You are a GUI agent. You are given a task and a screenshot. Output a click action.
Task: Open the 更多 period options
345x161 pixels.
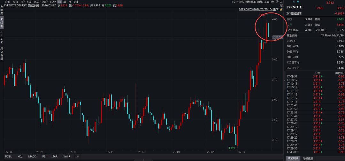point(76,2)
